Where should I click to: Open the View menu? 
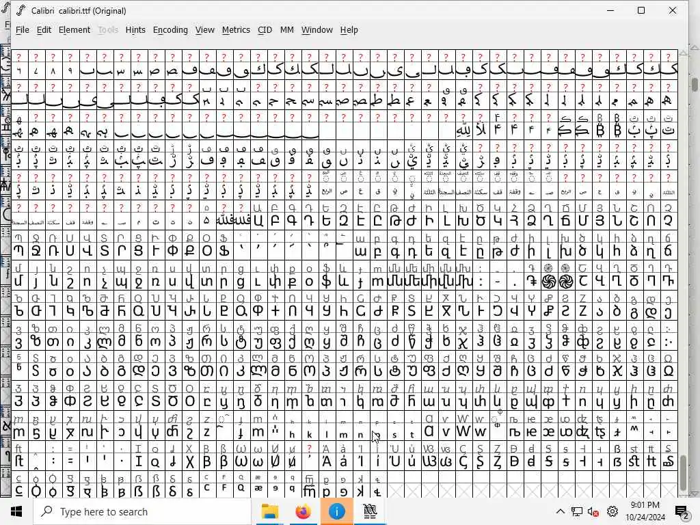(x=205, y=30)
